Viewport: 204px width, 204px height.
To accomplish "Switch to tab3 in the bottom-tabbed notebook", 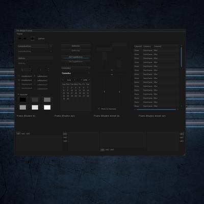I will pos(112,149).
